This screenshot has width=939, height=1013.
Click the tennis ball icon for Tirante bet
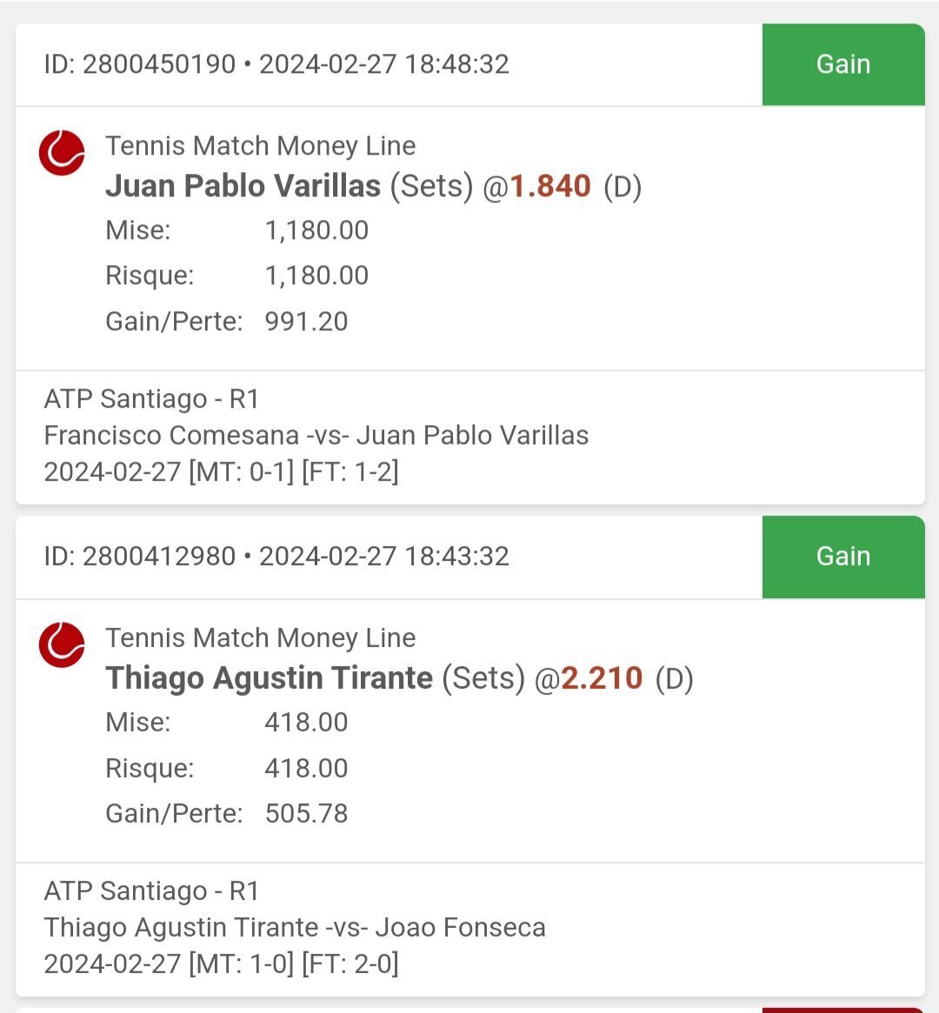(x=62, y=644)
